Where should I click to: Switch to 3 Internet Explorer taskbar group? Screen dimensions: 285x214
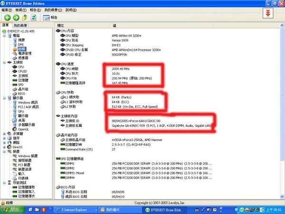(76, 210)
